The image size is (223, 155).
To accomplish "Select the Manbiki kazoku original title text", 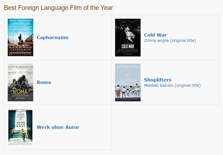I will pos(172,85).
